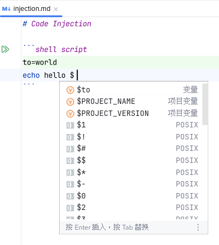Place cursor on the to=world line
This screenshot has height=245, width=219.
(x=120, y=62)
